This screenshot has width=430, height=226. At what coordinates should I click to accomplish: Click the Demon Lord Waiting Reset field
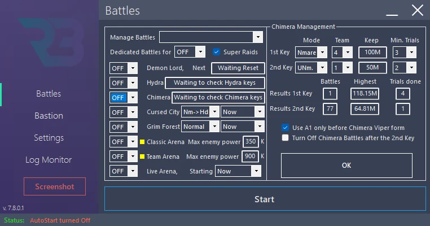pyautogui.click(x=238, y=68)
